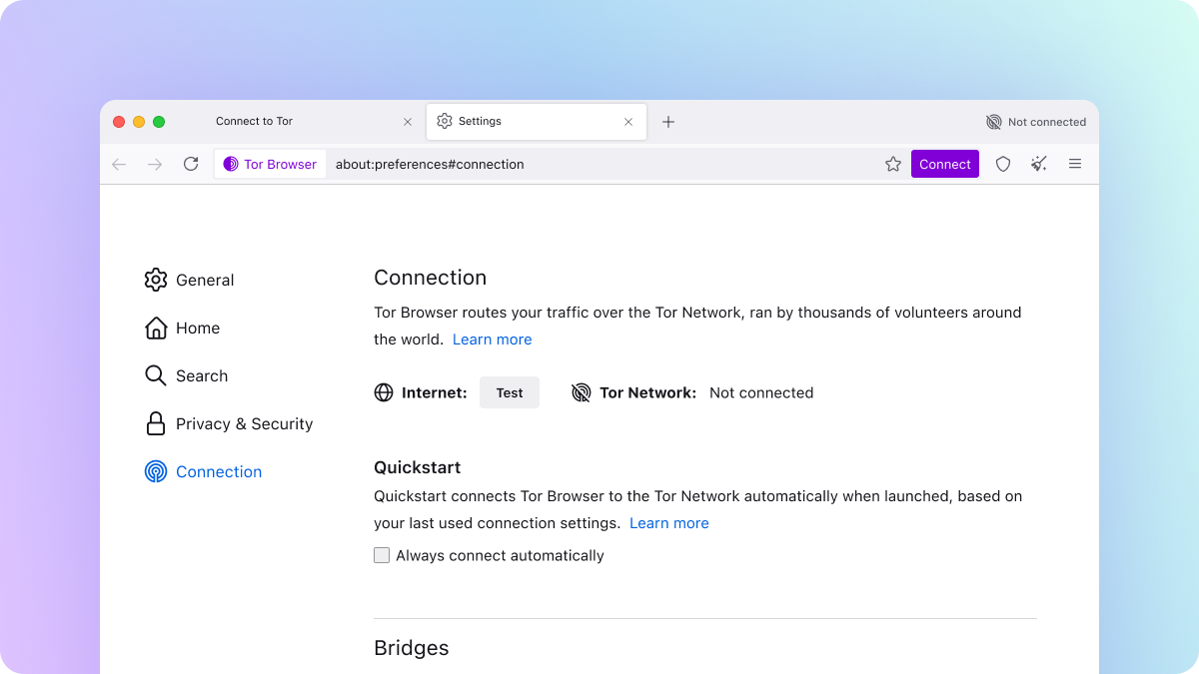The width and height of the screenshot is (1199, 674).
Task: Select the Settings tab
Action: pyautogui.click(x=520, y=122)
